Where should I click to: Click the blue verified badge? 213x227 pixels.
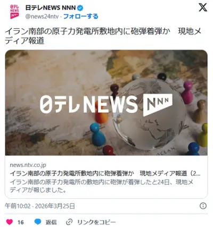coord(80,7)
